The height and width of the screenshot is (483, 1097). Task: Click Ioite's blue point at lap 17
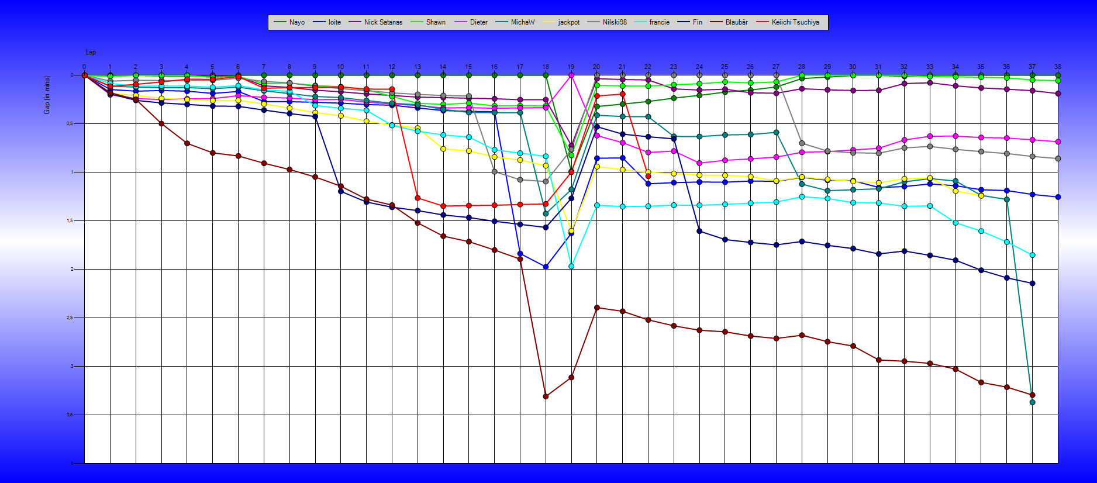pos(520,254)
